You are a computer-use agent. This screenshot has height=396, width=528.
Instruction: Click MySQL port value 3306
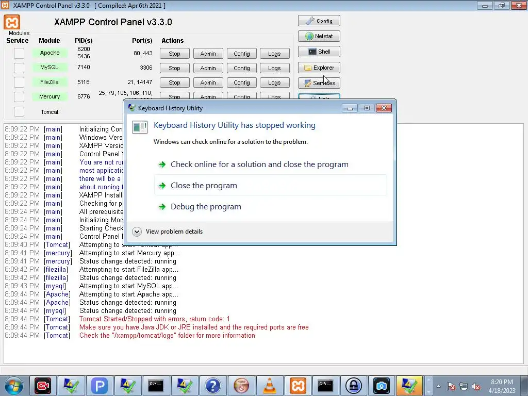(146, 68)
